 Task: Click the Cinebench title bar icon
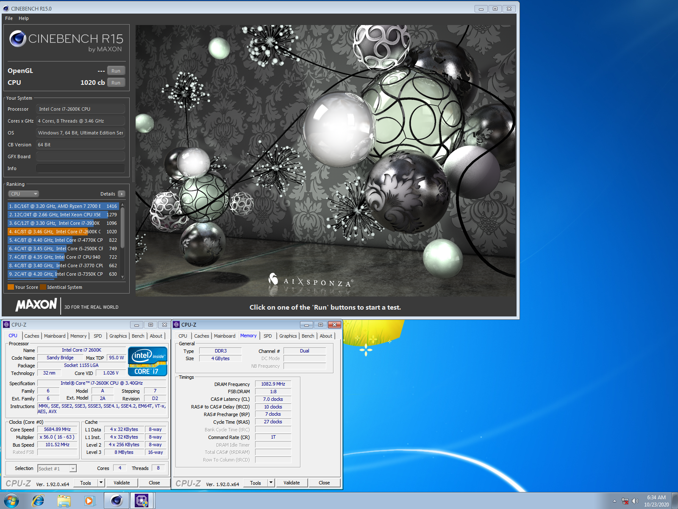[6, 8]
